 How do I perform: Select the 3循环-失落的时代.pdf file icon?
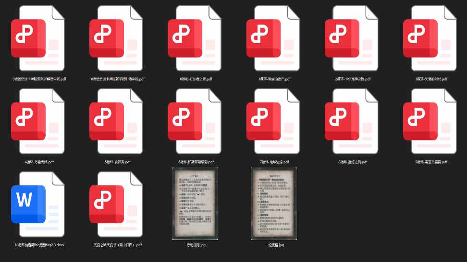coord(431,38)
